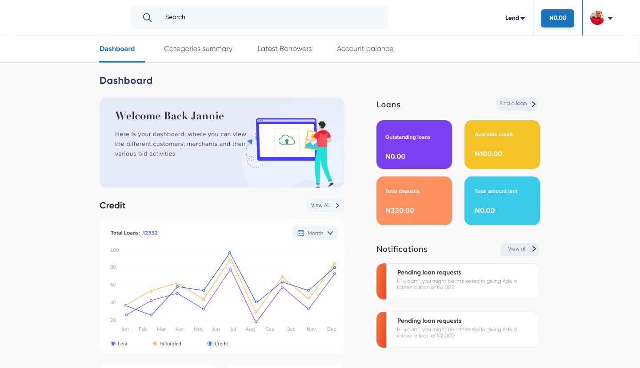Click the search magnifier icon
640x368 pixels.
coord(147,17)
